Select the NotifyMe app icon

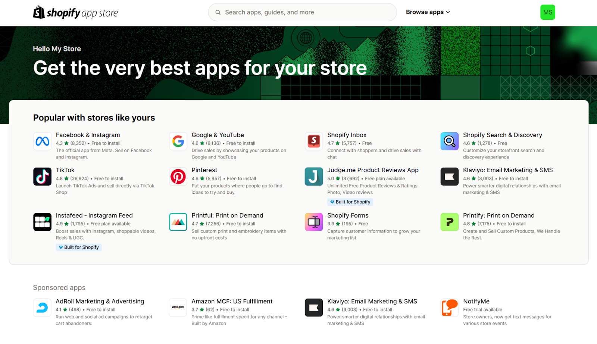click(449, 307)
